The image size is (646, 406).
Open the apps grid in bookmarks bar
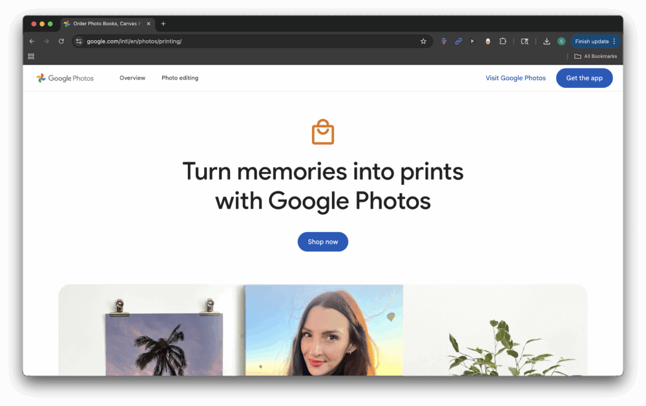point(31,56)
